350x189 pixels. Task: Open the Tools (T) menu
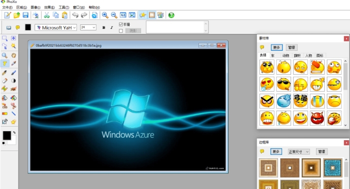(x=64, y=7)
